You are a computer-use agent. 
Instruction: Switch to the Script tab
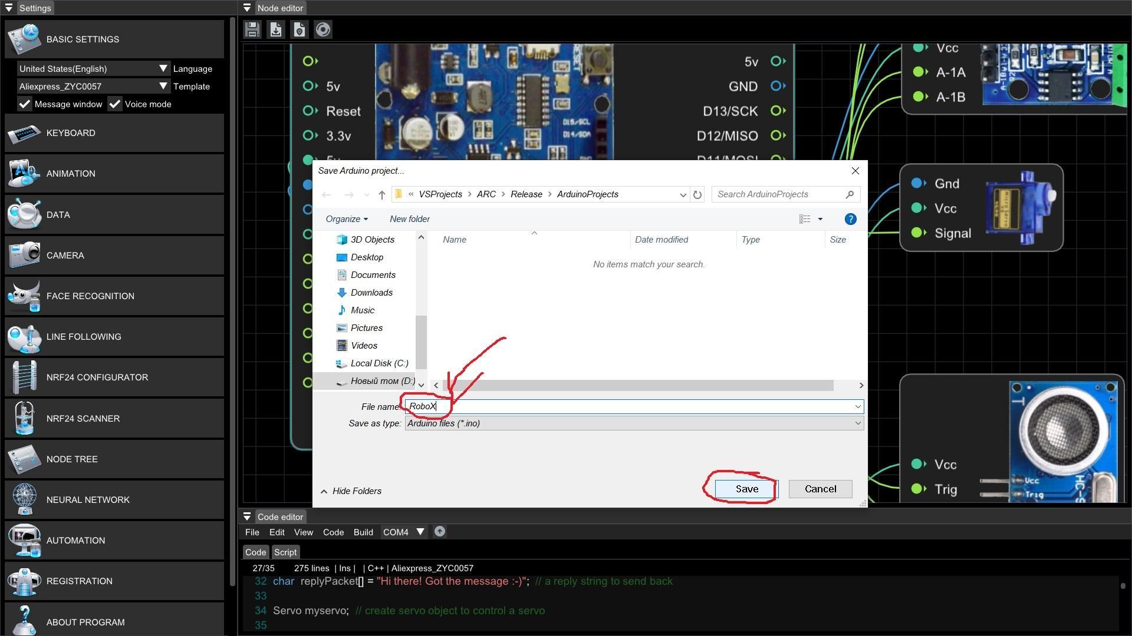pos(285,552)
